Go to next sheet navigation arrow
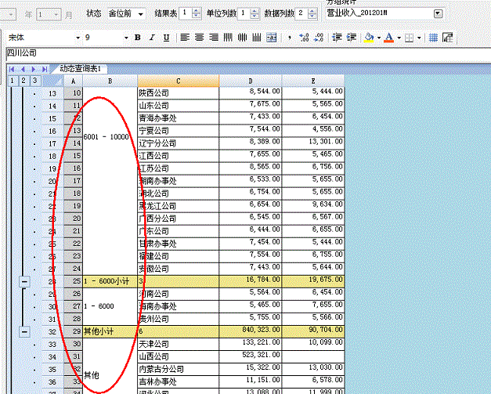Viewport: 491px width, 394px height. tap(34, 69)
